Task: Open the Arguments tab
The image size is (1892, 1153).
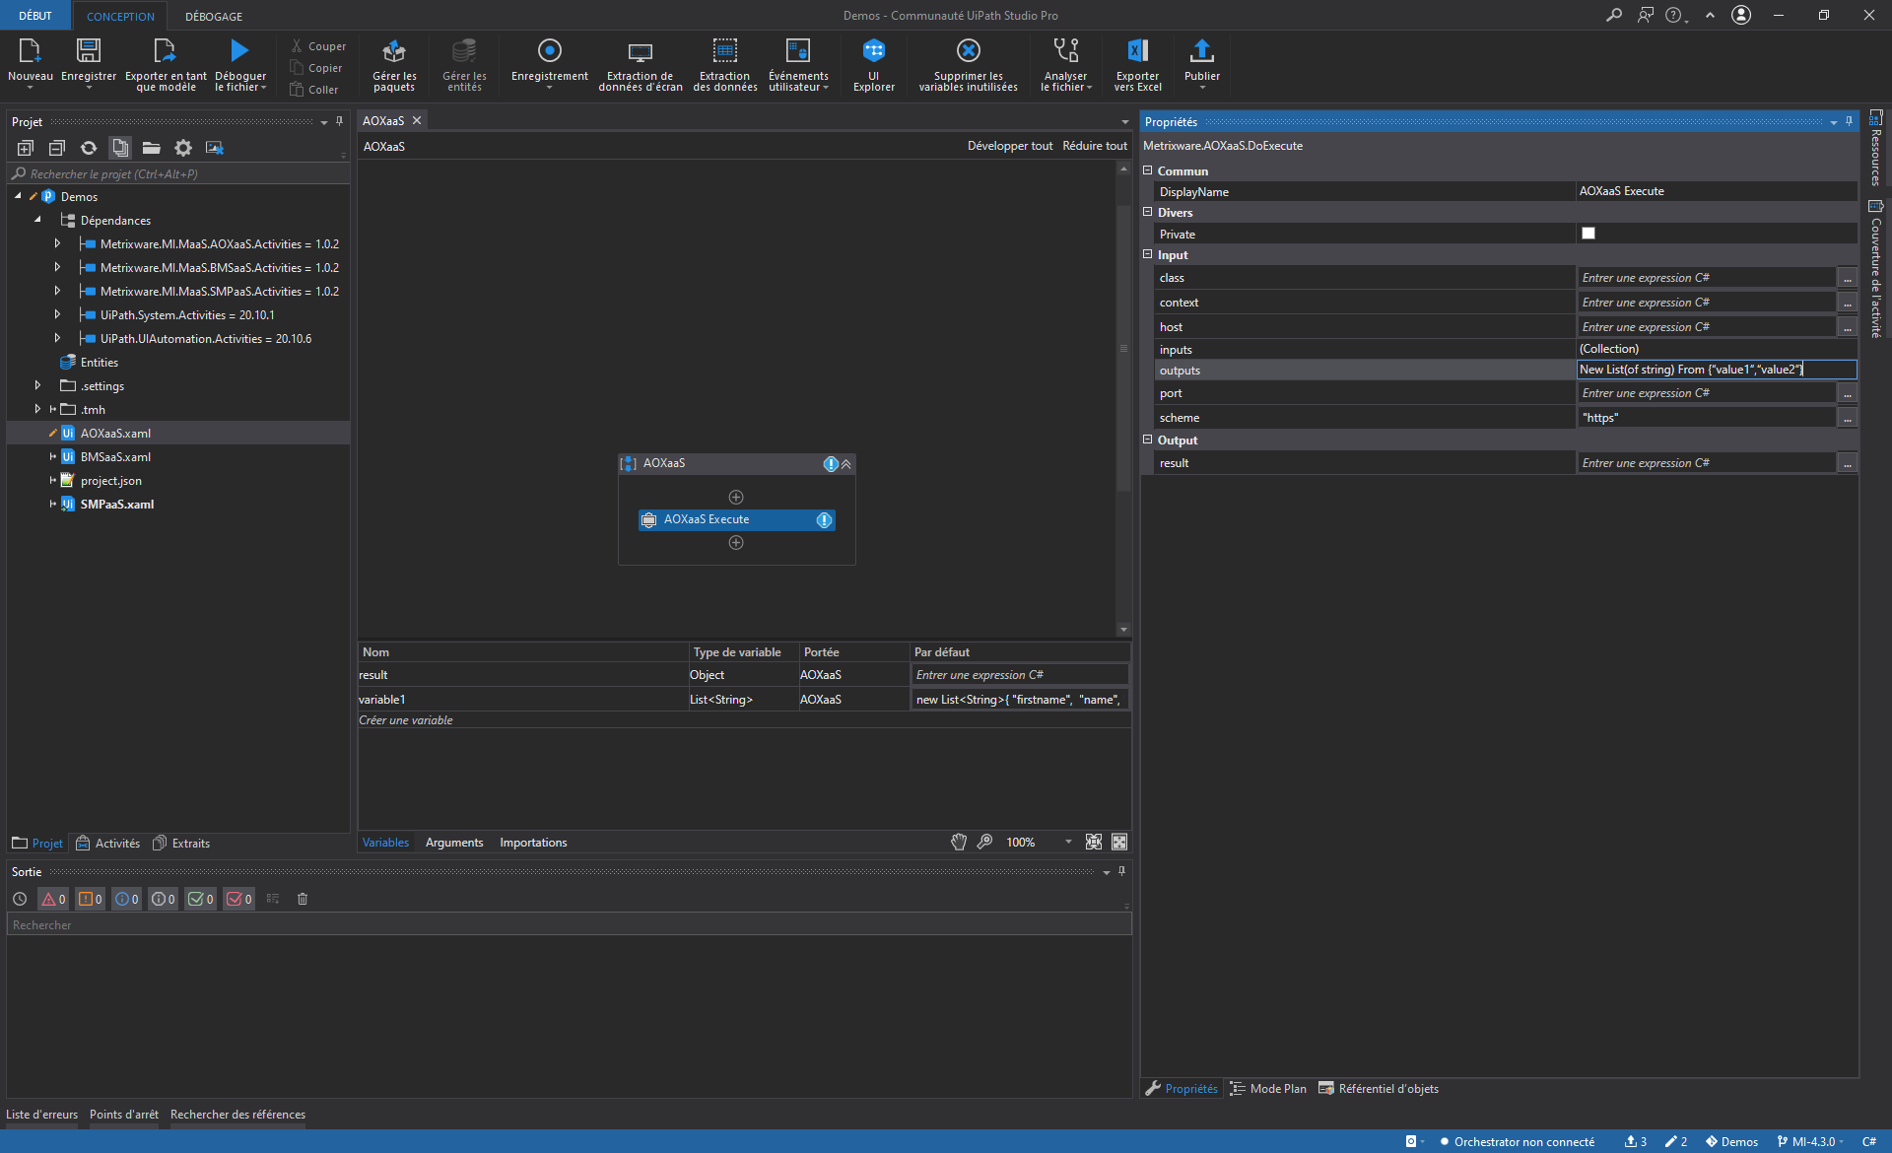Action: [453, 843]
